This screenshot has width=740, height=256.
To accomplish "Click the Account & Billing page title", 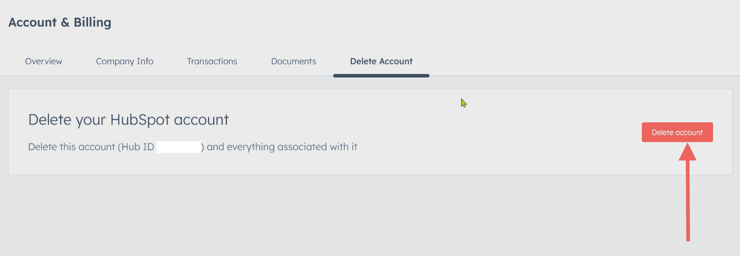I will (60, 23).
